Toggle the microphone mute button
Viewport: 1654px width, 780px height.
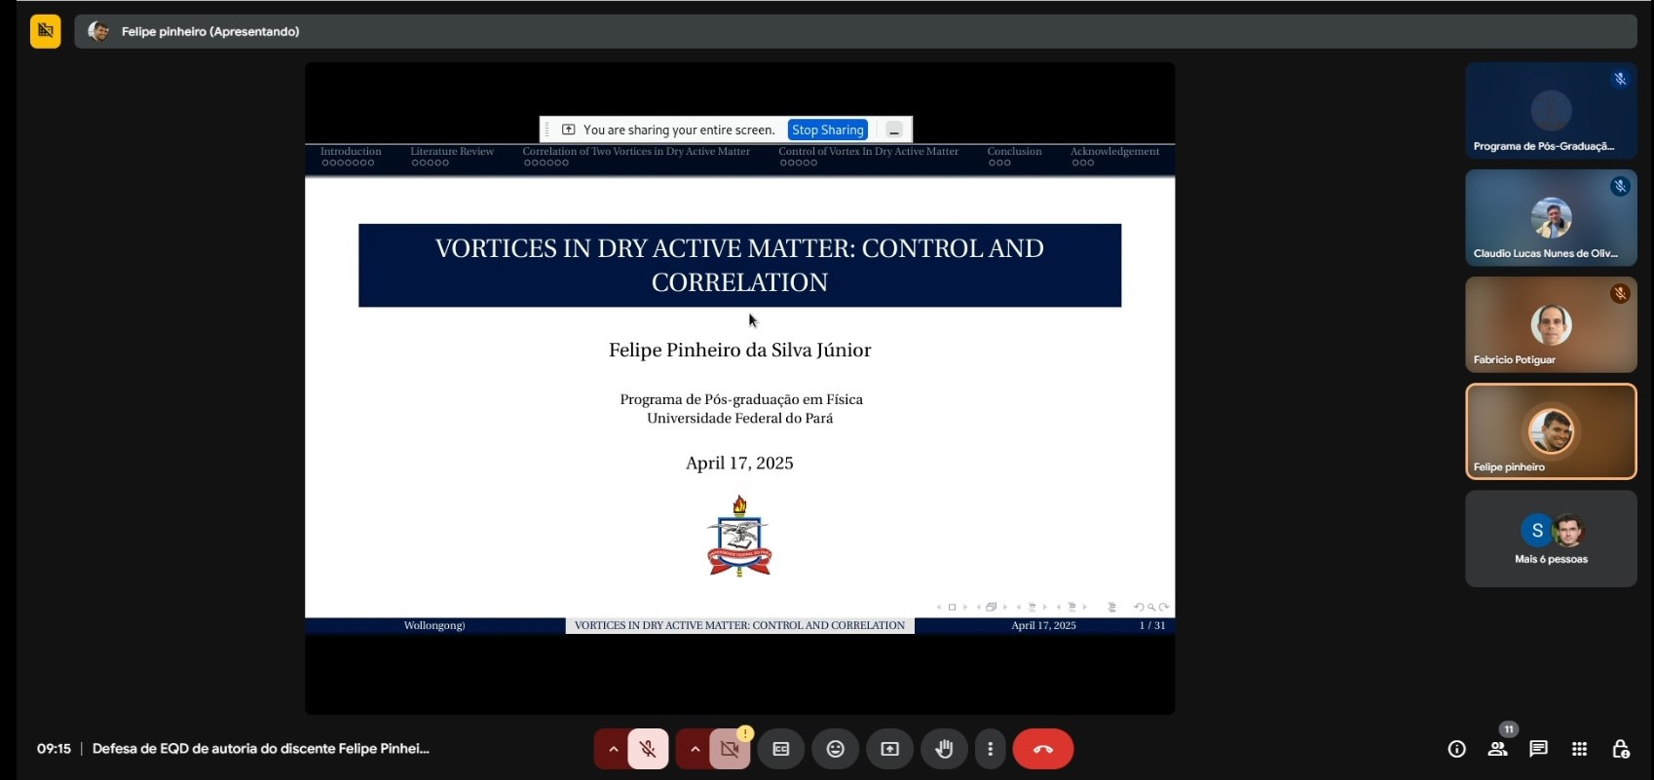coord(648,749)
